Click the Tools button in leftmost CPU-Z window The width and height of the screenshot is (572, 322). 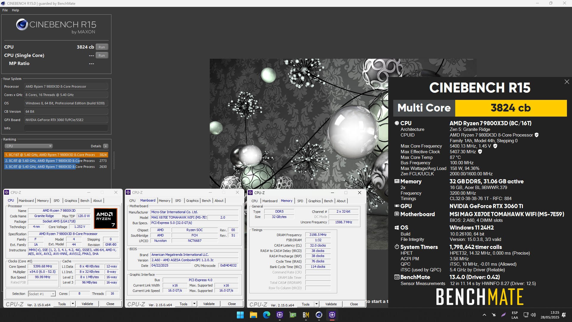(x=62, y=304)
